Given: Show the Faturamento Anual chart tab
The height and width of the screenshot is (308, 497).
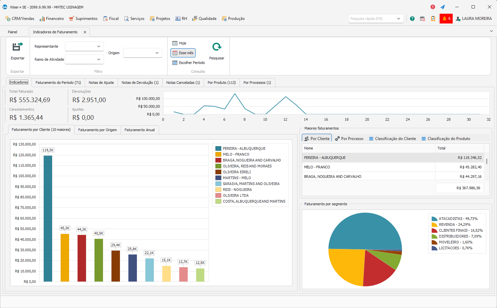Looking at the screenshot, I should point(139,130).
